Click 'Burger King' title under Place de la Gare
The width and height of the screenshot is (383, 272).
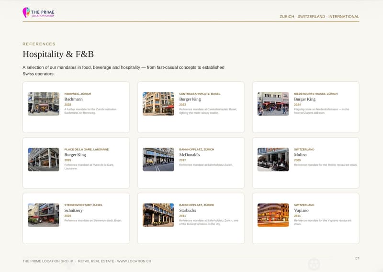click(75, 155)
